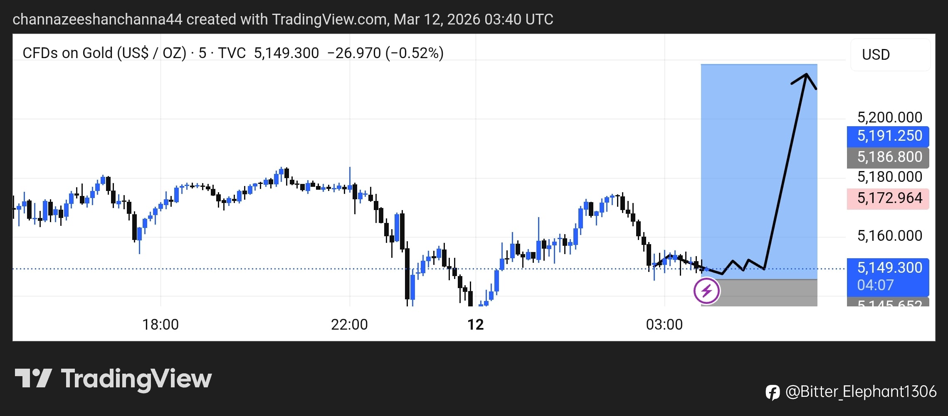Click the −26.970 (−0.52%) change value
The height and width of the screenshot is (416, 948).
tap(385, 53)
